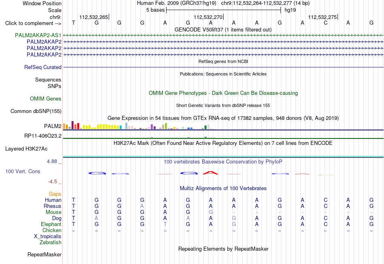Click the '5 bases' scale bar label

point(156,10)
